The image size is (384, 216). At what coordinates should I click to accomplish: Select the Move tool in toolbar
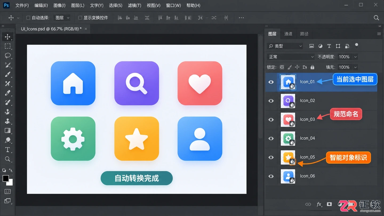click(x=7, y=37)
